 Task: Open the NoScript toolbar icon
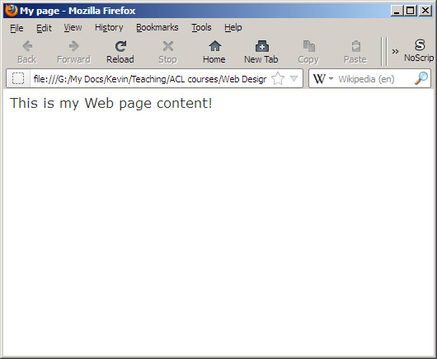[x=419, y=51]
